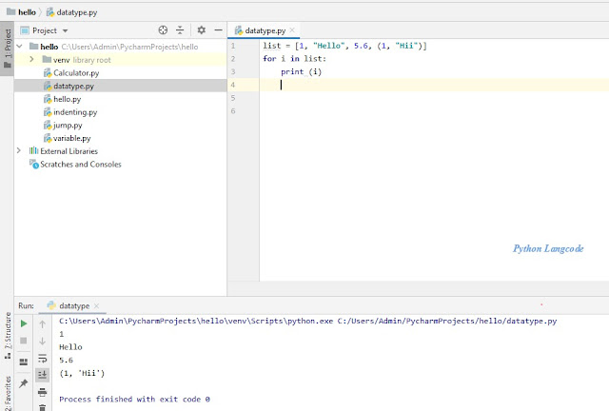609x411 pixels.
Task: Click the pin tab icon in Run panel
Action: [x=24, y=383]
